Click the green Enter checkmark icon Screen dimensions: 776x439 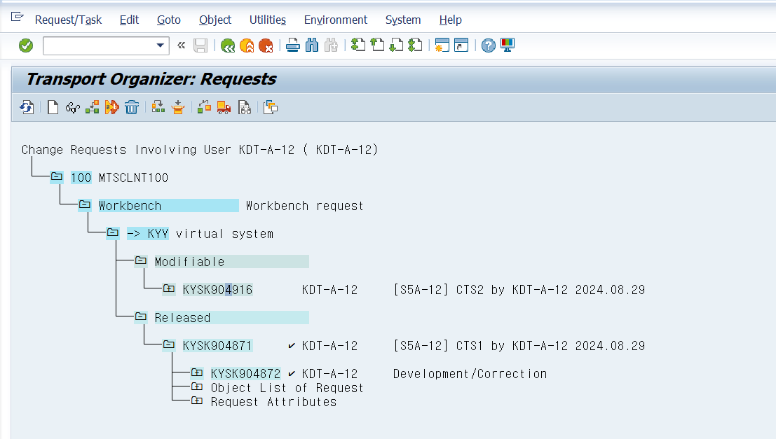pyautogui.click(x=26, y=46)
